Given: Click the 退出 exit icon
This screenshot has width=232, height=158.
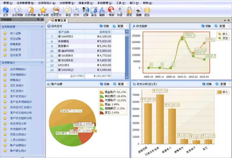Looking at the screenshot, I should coord(147,11).
